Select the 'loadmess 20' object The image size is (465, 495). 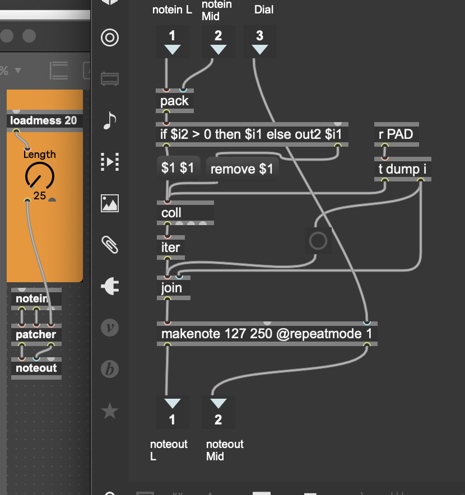click(45, 120)
